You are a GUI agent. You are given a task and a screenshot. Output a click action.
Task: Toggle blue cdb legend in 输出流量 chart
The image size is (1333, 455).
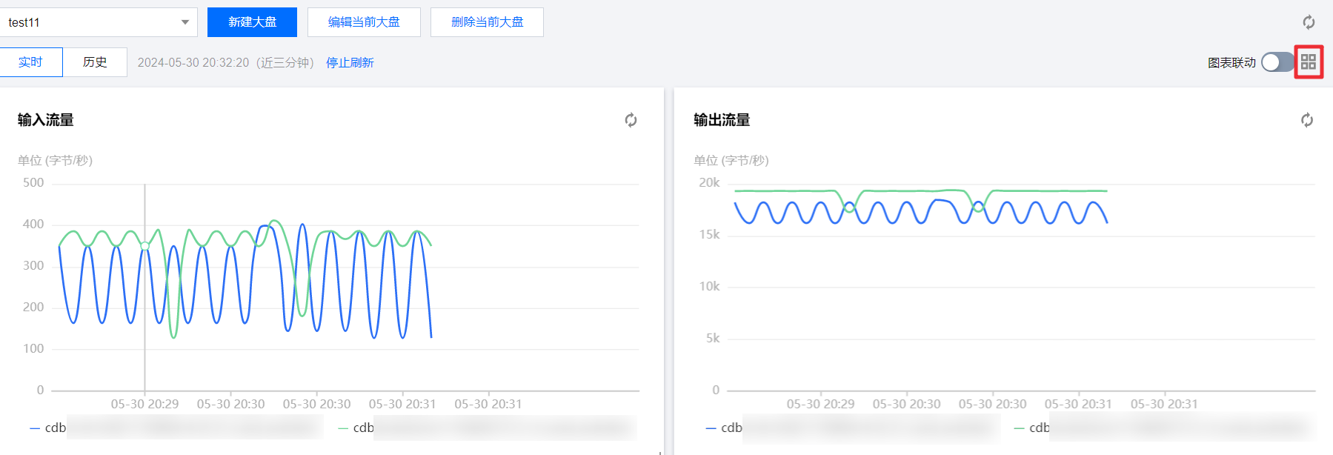pyautogui.click(x=725, y=428)
